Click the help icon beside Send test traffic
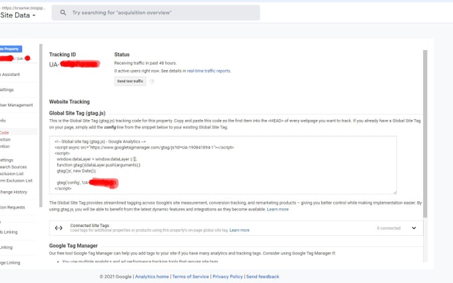This screenshot has width=453, height=283. 152,81
